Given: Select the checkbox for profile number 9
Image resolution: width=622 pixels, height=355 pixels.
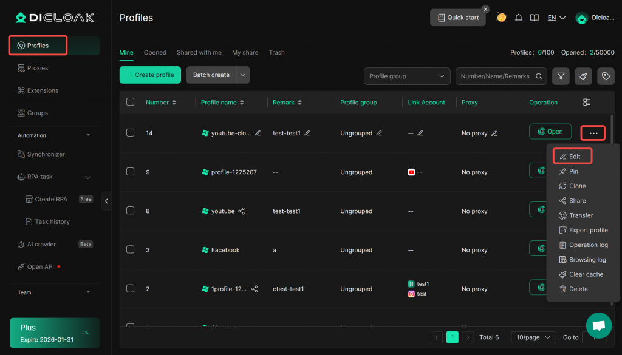Looking at the screenshot, I should coord(130,172).
